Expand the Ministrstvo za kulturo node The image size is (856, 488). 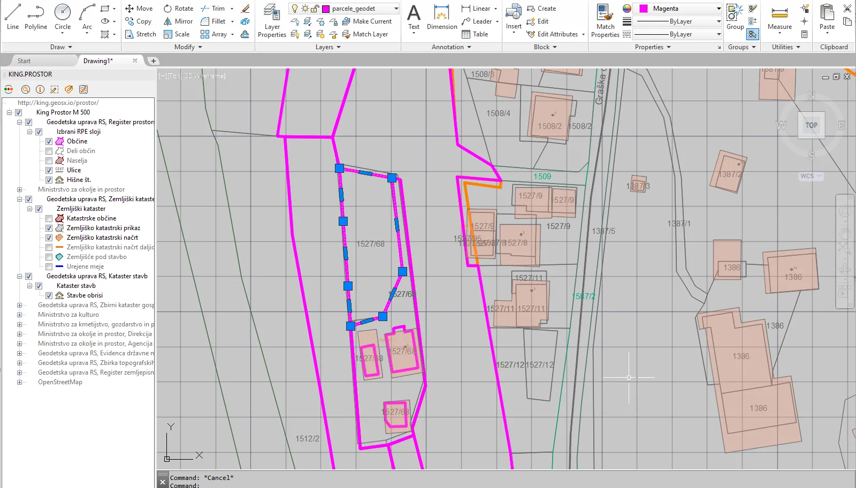tap(20, 315)
